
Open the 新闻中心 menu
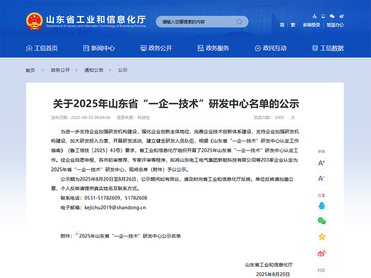[100, 48]
